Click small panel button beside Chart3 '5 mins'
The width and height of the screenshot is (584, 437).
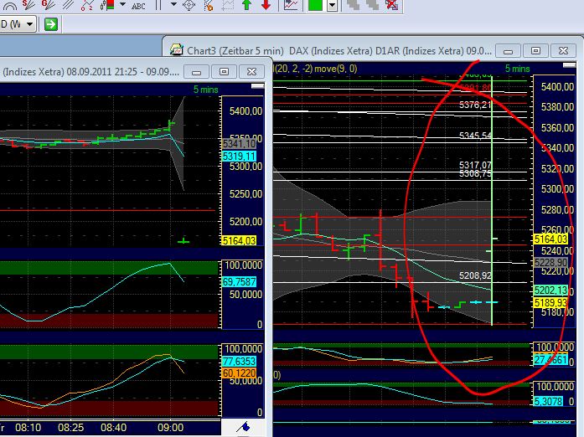coord(569,65)
